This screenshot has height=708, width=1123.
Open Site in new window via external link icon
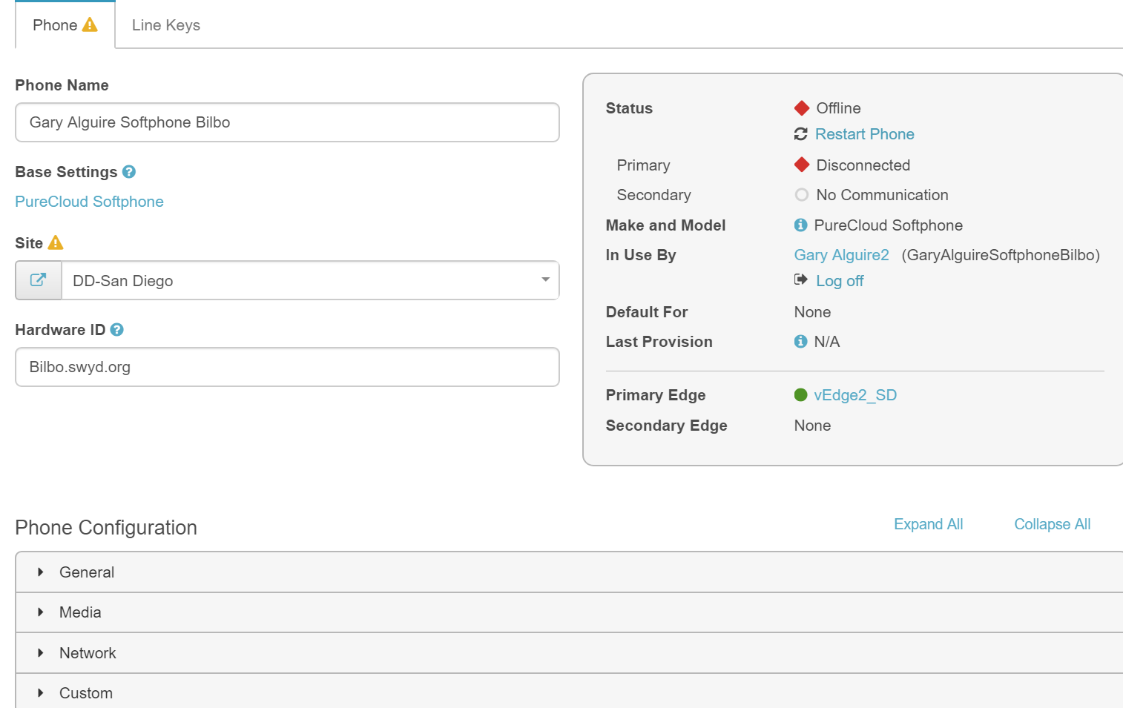point(38,280)
